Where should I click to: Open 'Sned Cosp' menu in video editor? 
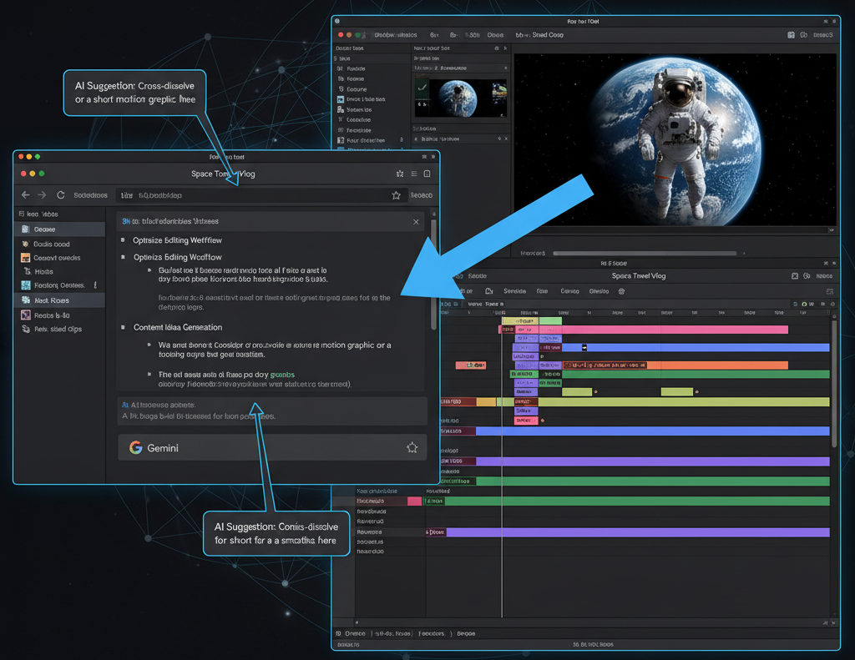coord(548,35)
